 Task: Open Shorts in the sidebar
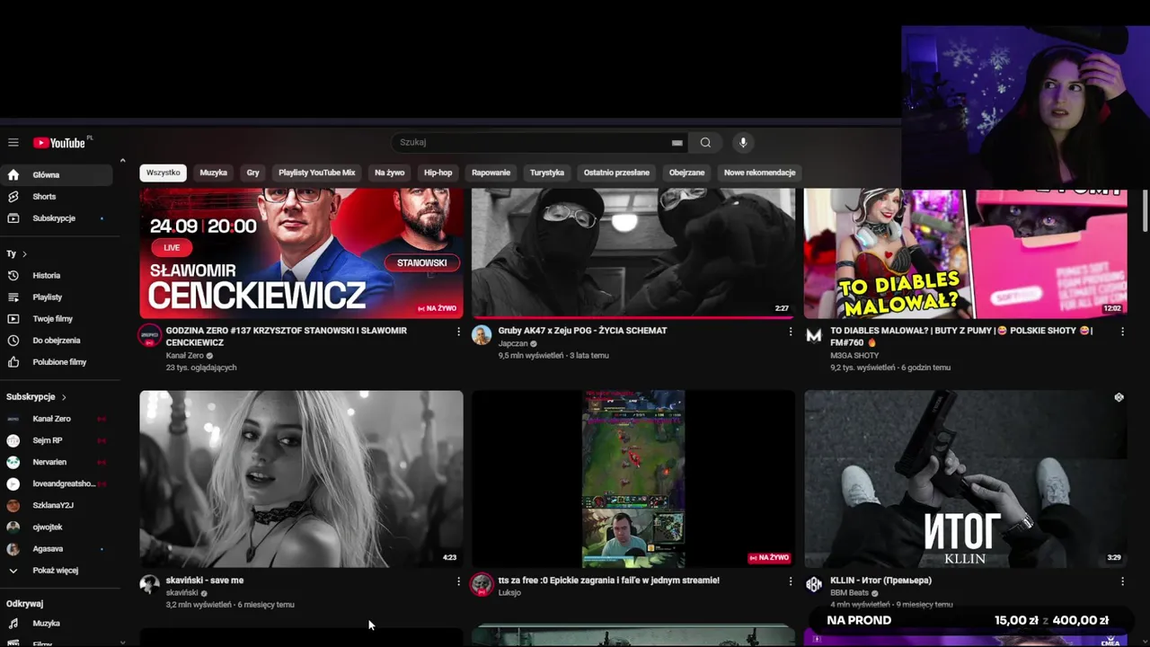point(57,197)
